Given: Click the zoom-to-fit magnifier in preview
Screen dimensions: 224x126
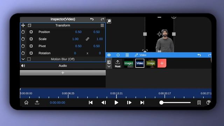Looking at the screenshot, I should tap(109, 21).
